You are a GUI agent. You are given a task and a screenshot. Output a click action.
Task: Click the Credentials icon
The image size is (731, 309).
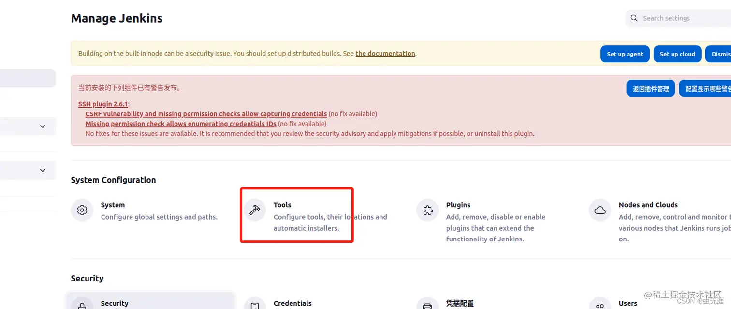pos(255,304)
